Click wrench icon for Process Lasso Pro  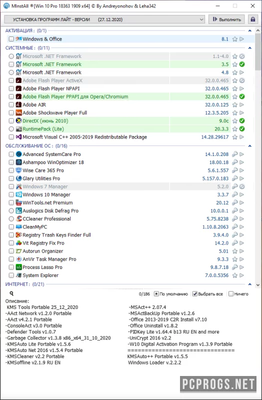234,267
